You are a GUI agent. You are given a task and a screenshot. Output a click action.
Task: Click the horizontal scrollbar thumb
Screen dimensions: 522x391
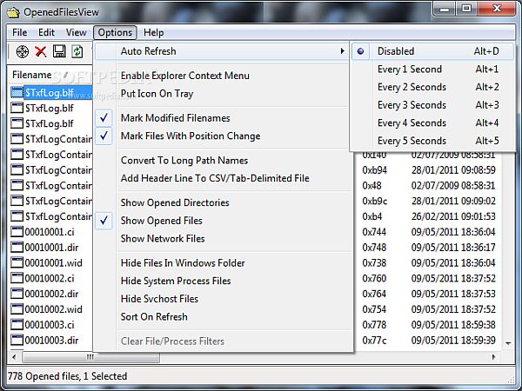tap(90, 357)
